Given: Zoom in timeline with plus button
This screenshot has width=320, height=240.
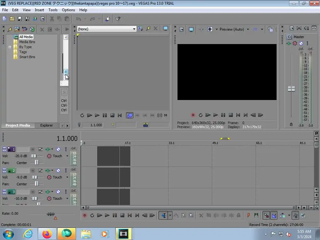Looking at the screenshot, I should (x=304, y=208).
